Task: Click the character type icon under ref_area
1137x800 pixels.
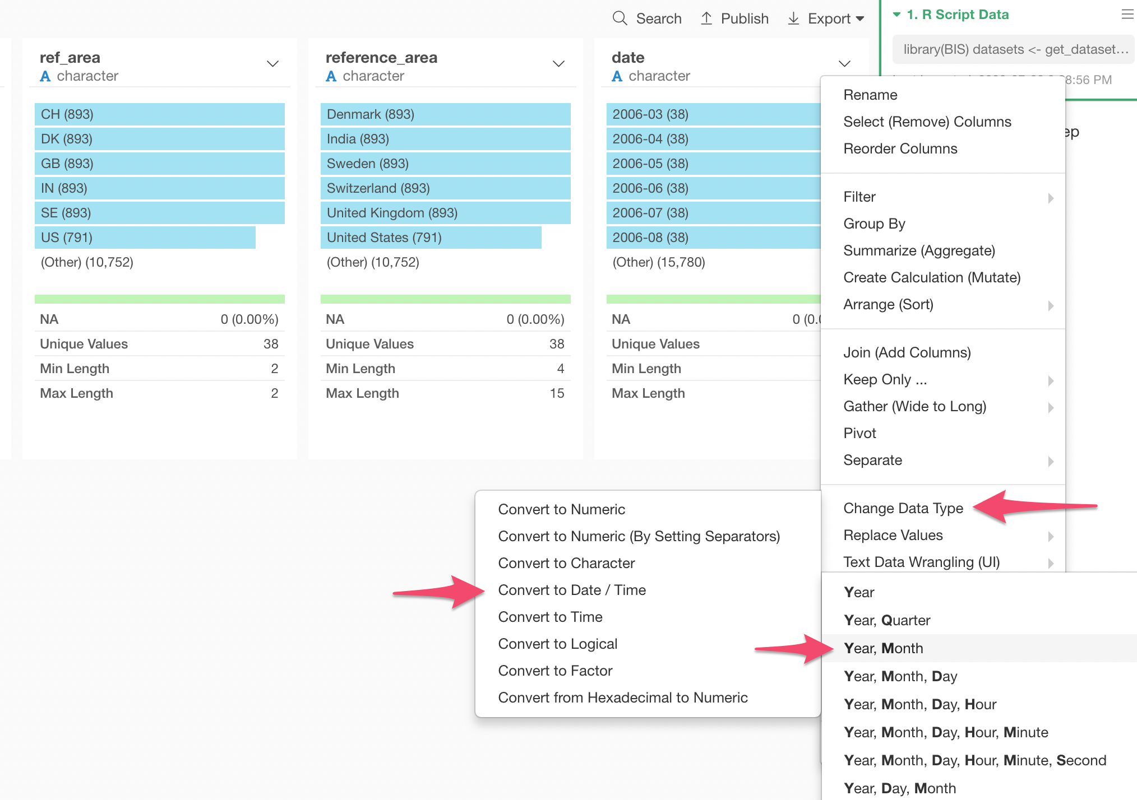Action: (45, 76)
